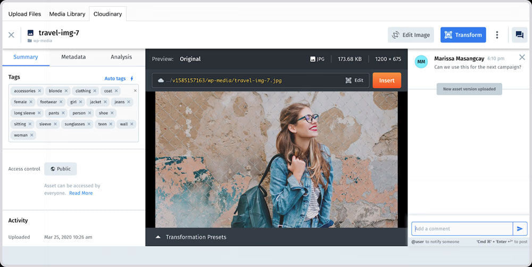Remove the accessories tag
This screenshot has height=267, width=532.
[x=39, y=91]
